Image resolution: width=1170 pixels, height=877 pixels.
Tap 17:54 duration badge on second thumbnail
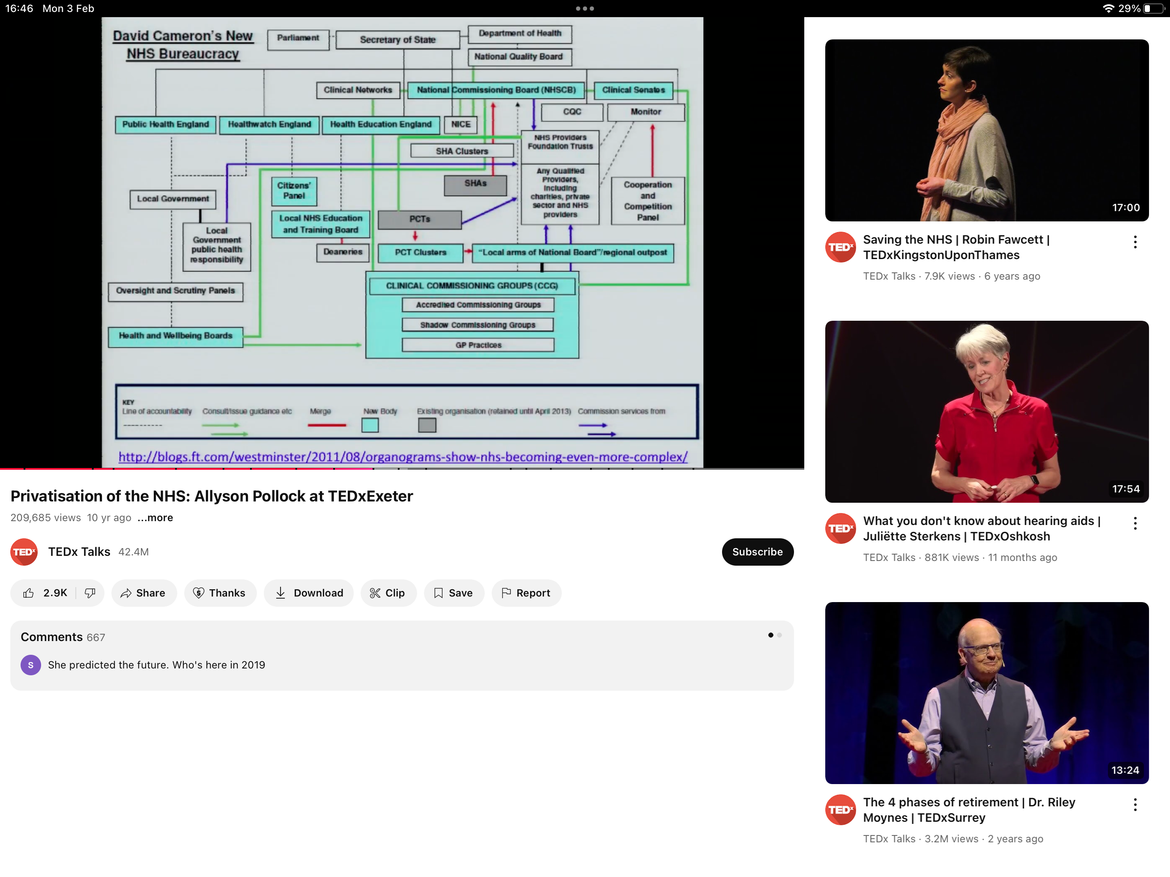pyautogui.click(x=1125, y=489)
